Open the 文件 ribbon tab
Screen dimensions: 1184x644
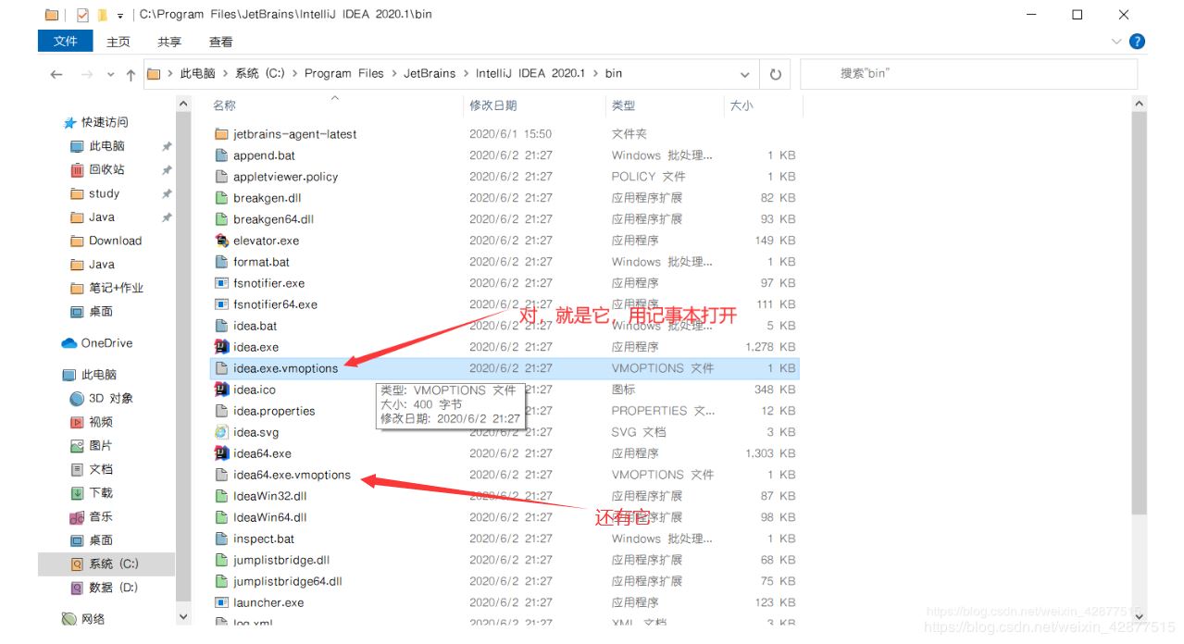65,41
